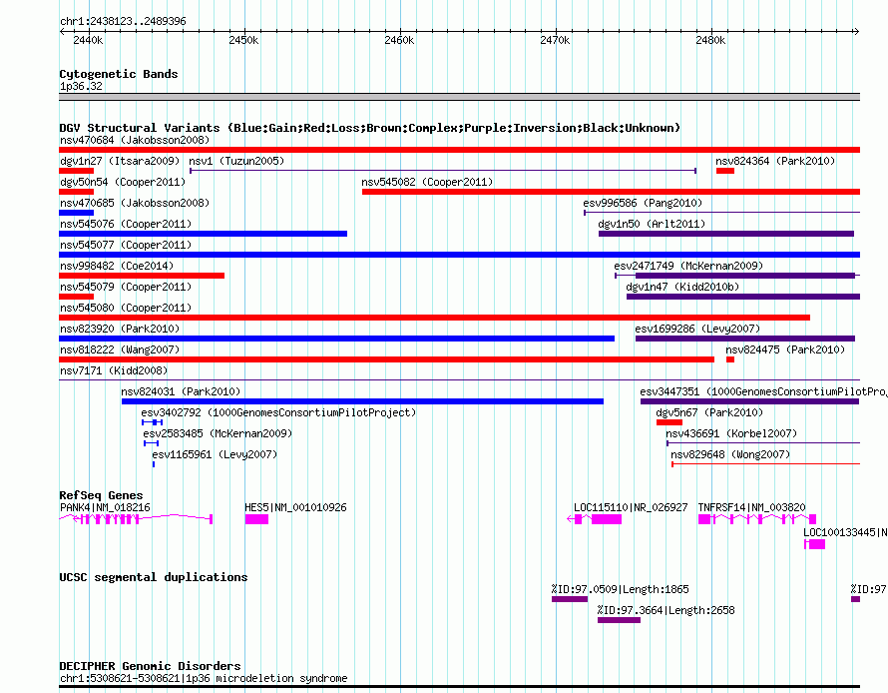The image size is (888, 693).
Task: Click the 1p36.32 cytogenetic band gray bar
Action: tap(459, 97)
